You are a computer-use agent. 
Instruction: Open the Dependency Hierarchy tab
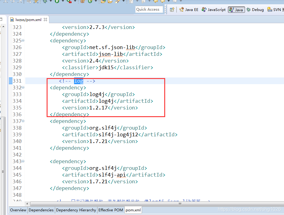click(x=76, y=210)
